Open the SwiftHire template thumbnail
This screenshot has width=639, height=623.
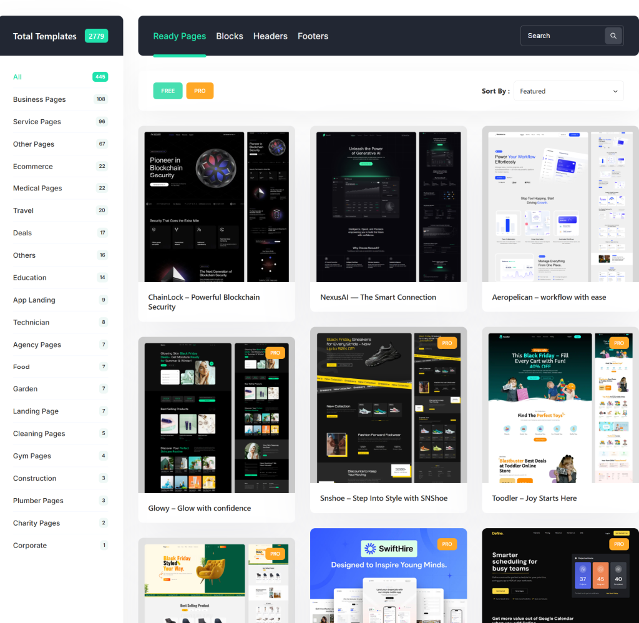388,576
